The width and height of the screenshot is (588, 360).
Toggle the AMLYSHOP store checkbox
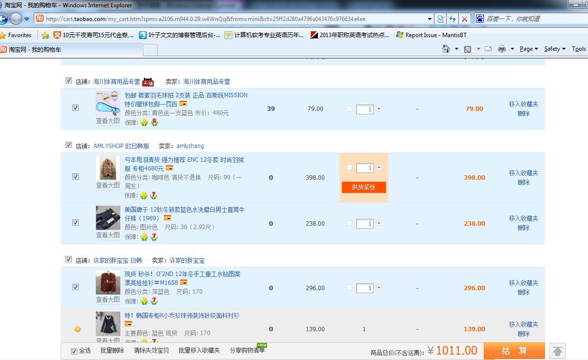point(69,146)
